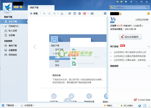Open dropdown arrow next to delete icon
This screenshot has height=108, width=151.
click(58, 13)
